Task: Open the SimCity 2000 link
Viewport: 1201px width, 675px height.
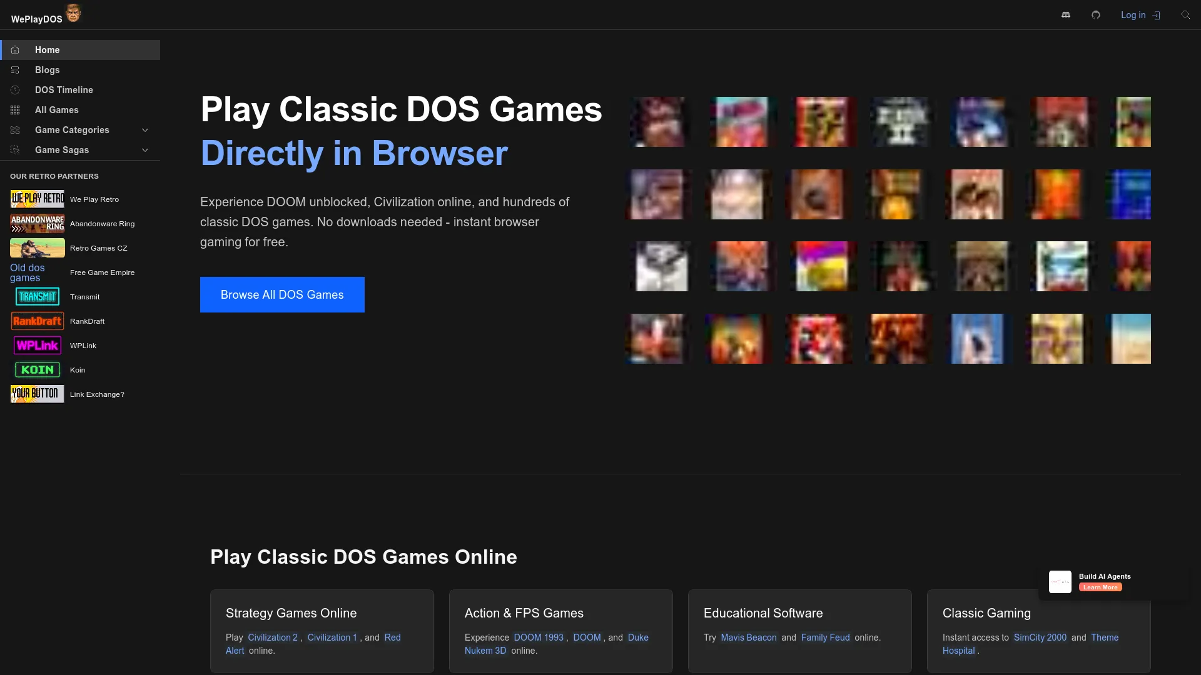Action: [x=1040, y=637]
